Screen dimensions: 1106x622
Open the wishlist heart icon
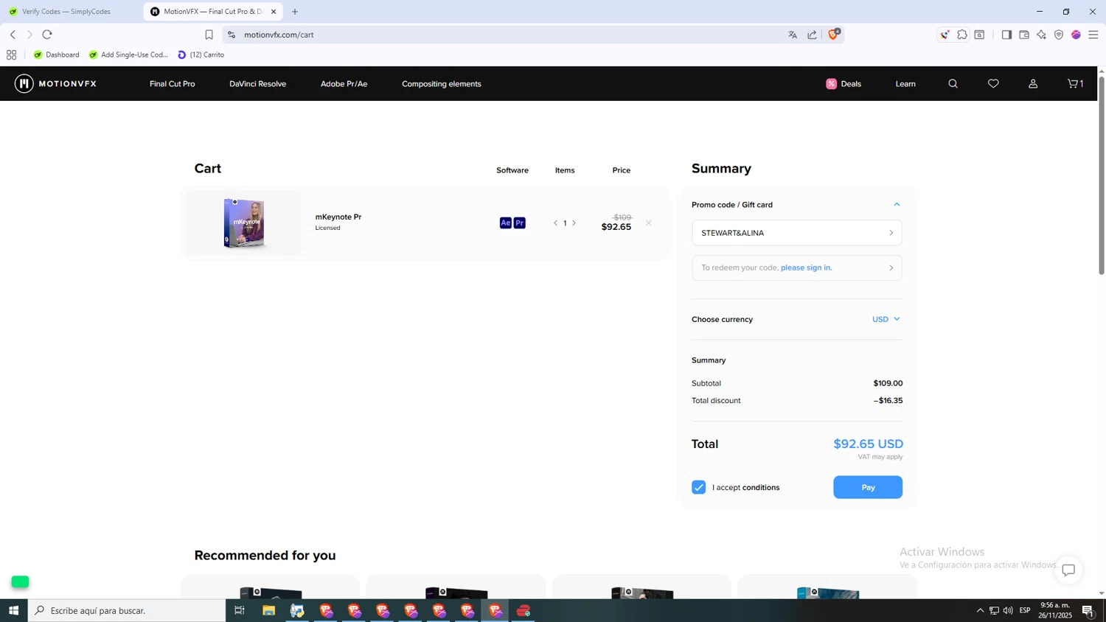coord(993,84)
